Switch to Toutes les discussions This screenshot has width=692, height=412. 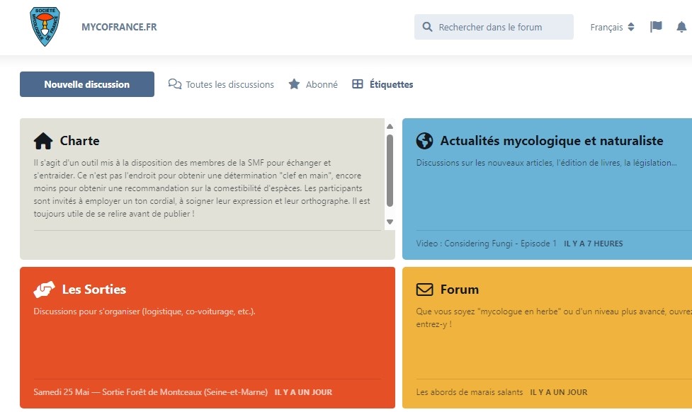(x=221, y=84)
